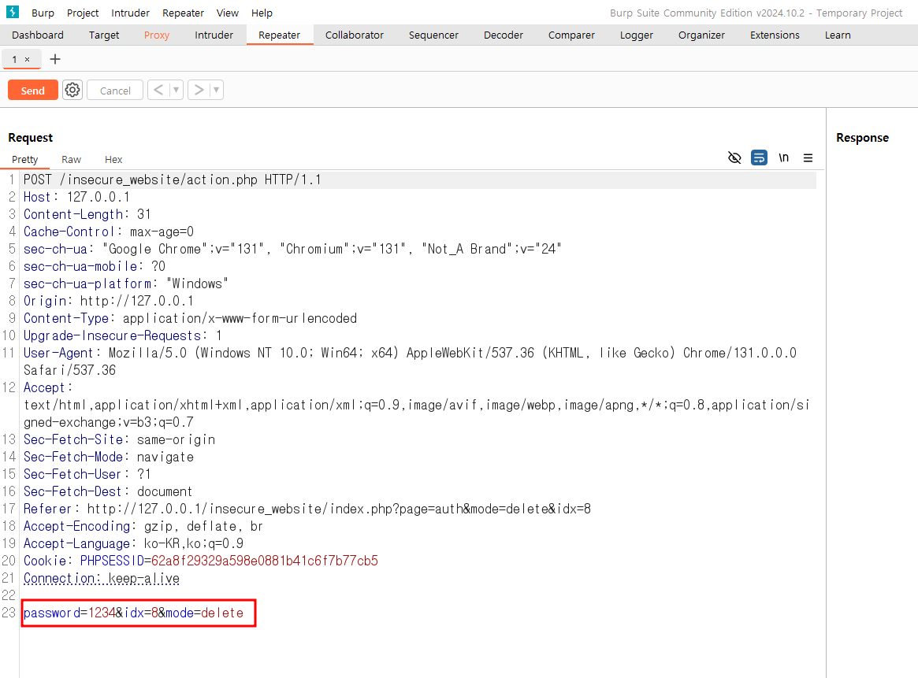The width and height of the screenshot is (918, 678).
Task: Click the orange Send button
Action: tap(33, 90)
